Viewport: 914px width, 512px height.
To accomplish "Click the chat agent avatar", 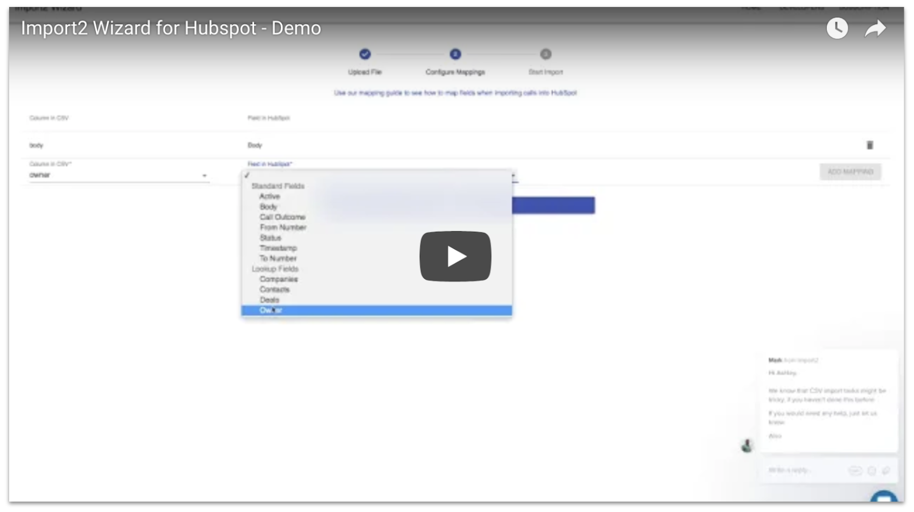I will click(747, 445).
